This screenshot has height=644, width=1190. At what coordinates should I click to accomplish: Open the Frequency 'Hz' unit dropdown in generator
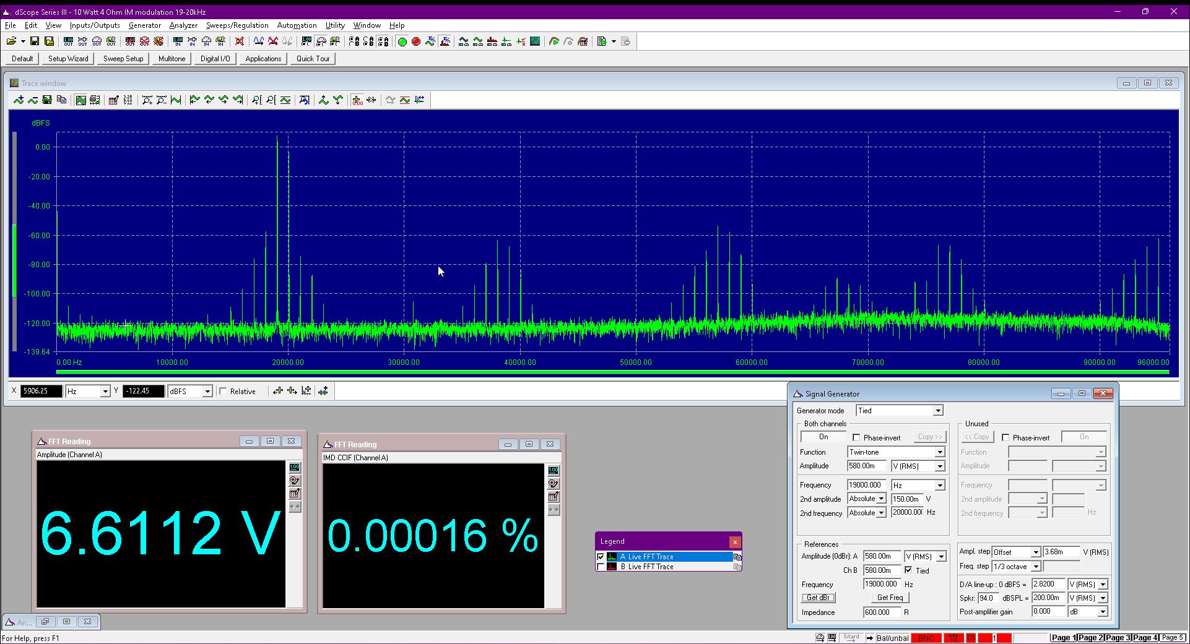pos(940,486)
